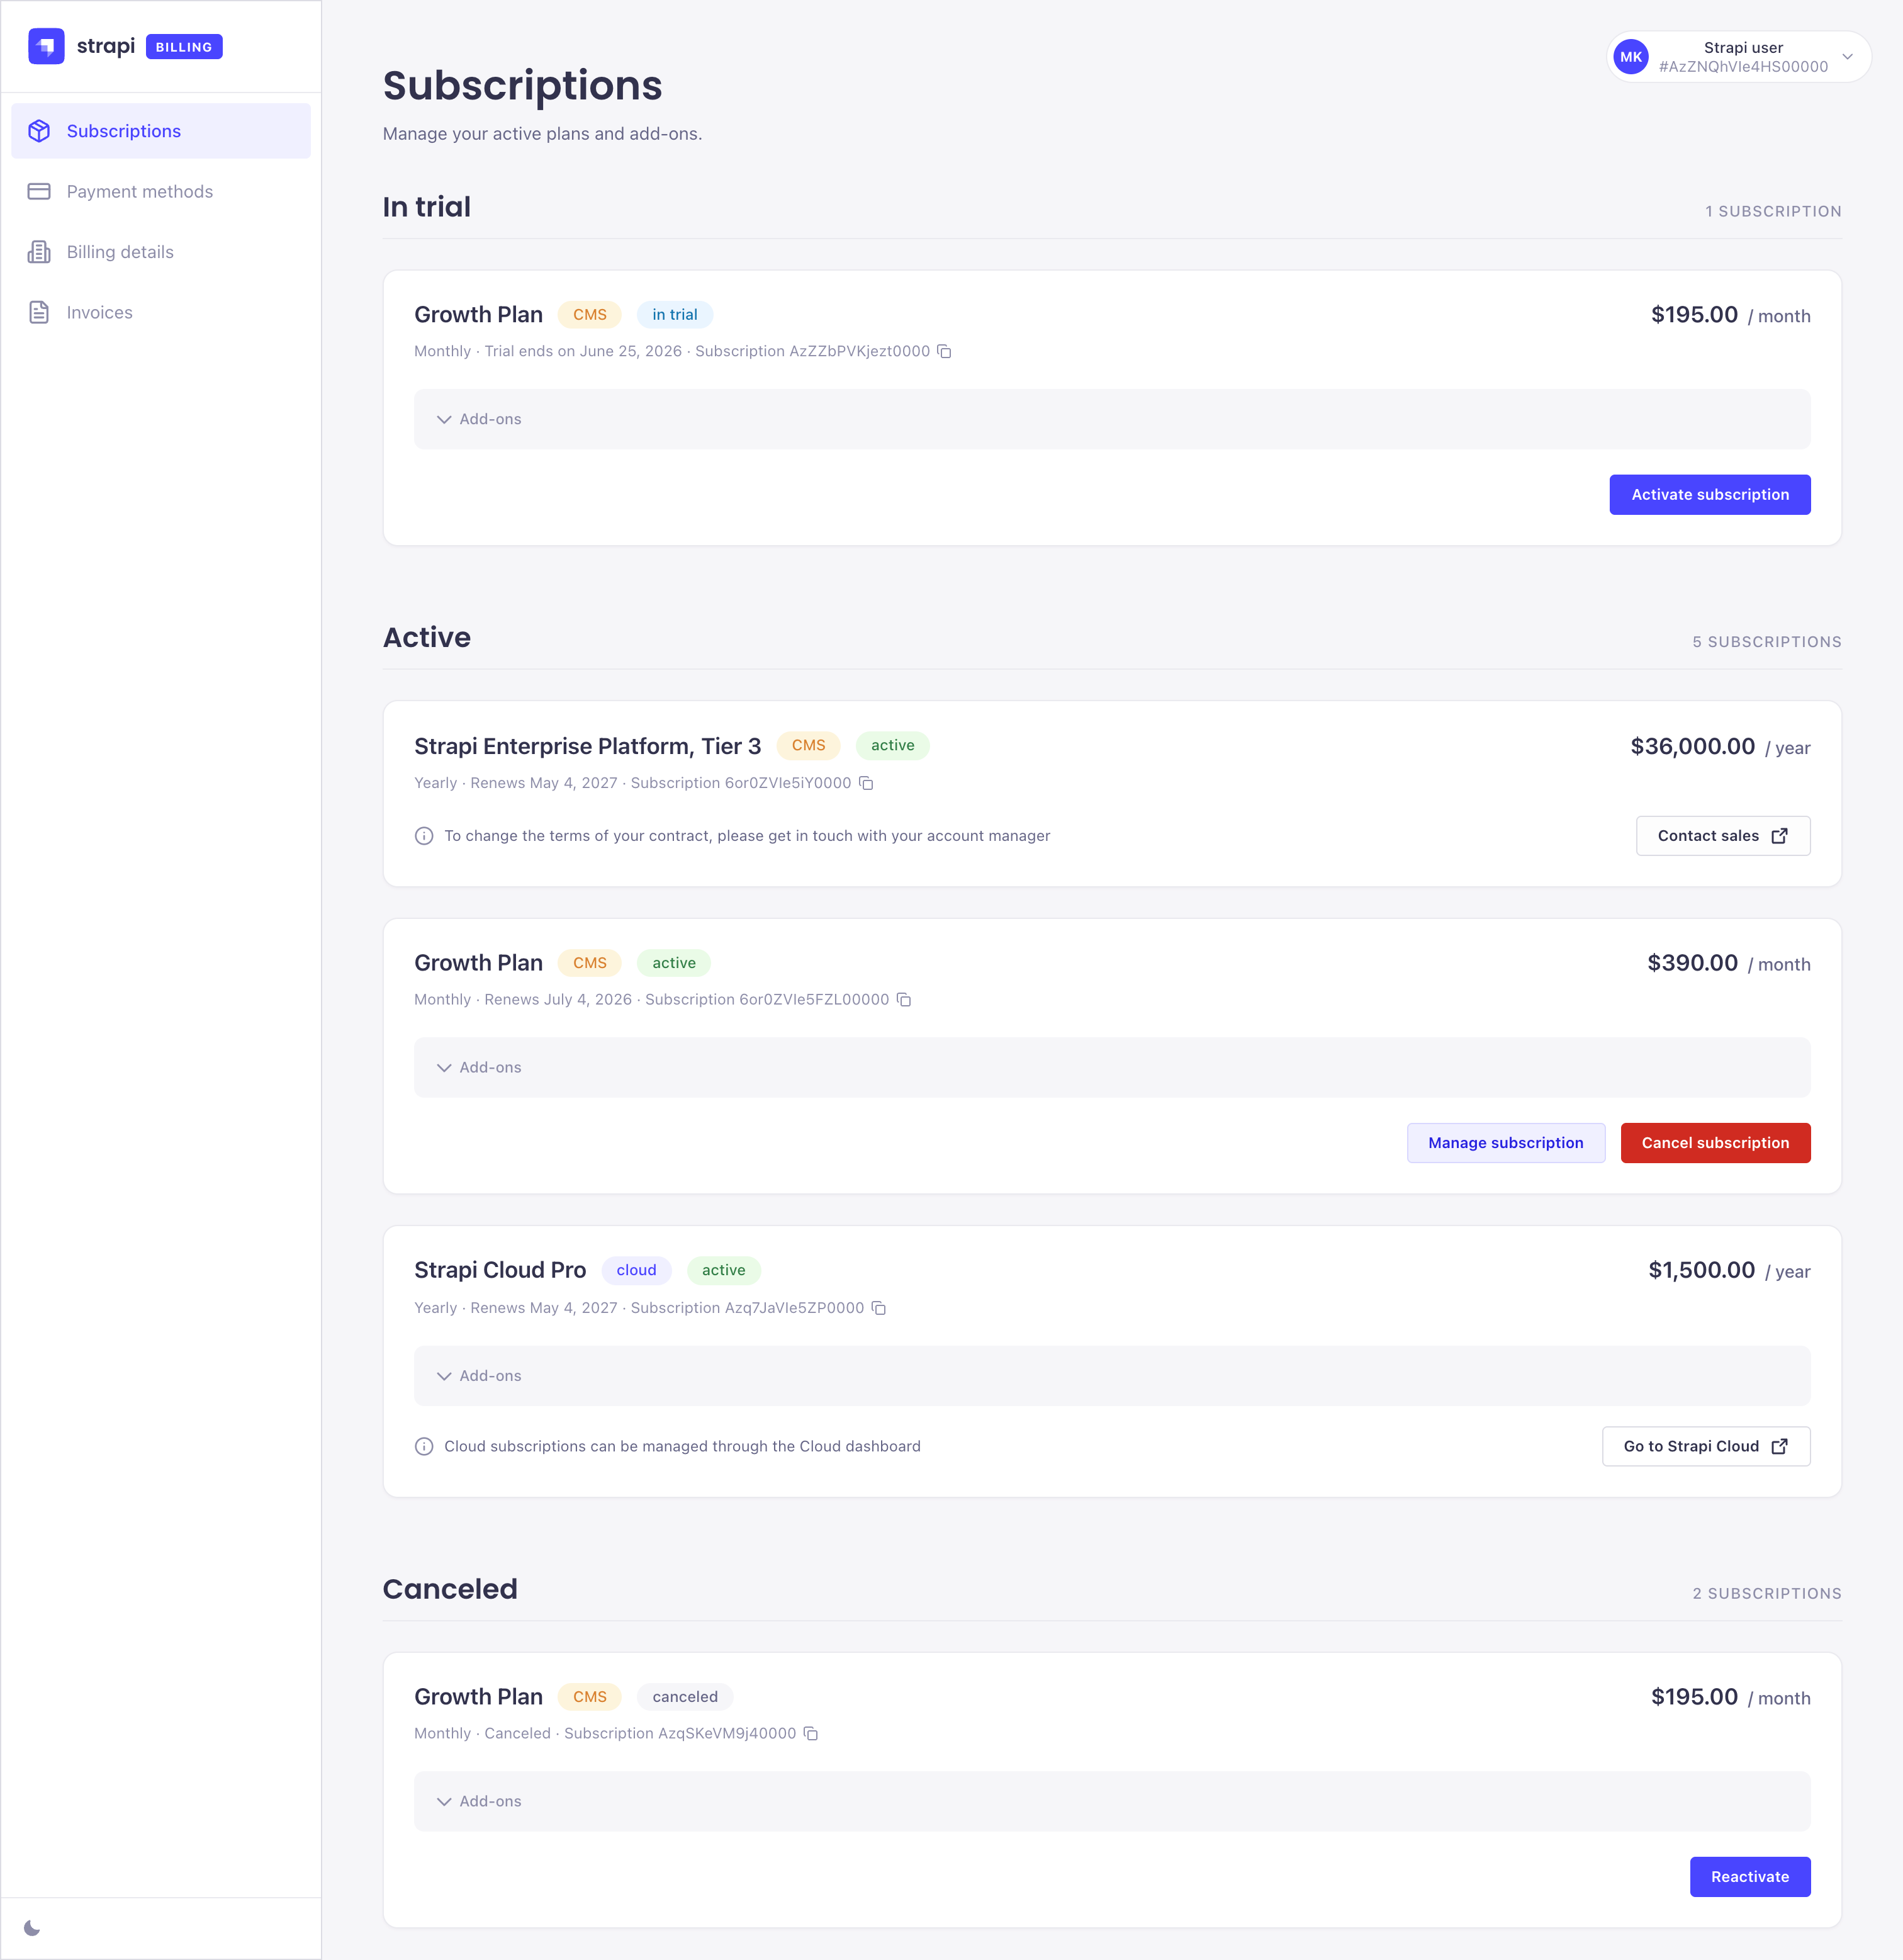1903x1960 pixels.
Task: Copy subscription ID AzZZbPVKjezt0000
Action: pos(944,351)
